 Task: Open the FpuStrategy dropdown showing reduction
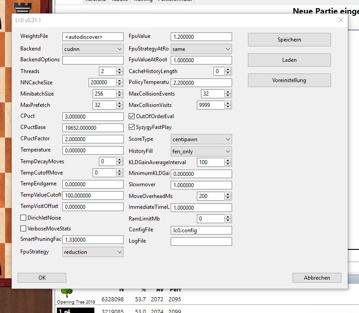93,252
